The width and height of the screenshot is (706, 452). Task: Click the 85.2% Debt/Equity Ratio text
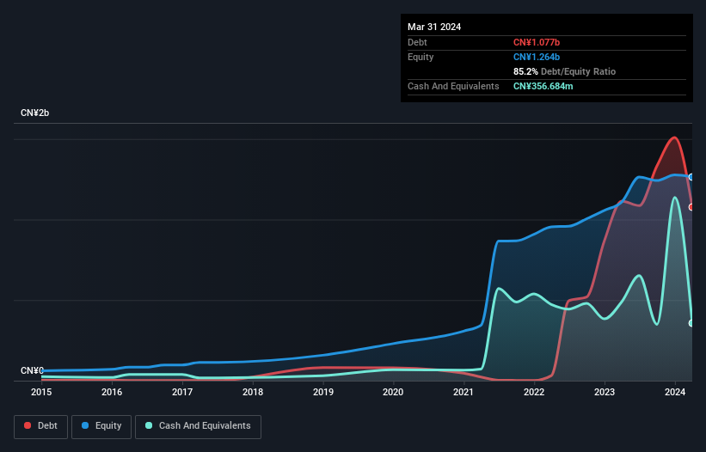tap(564, 71)
